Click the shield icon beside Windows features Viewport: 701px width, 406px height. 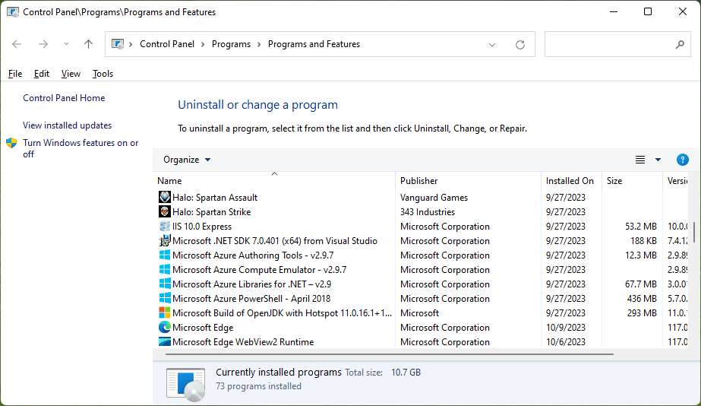11,143
